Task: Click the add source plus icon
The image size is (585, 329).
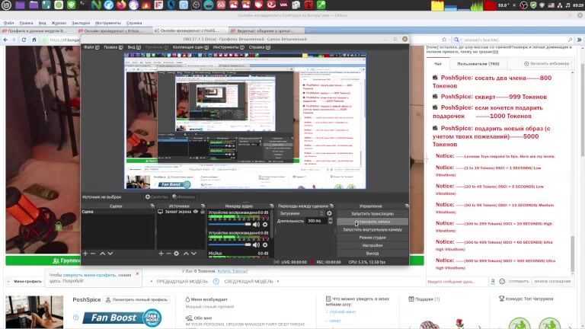Action: (x=161, y=254)
